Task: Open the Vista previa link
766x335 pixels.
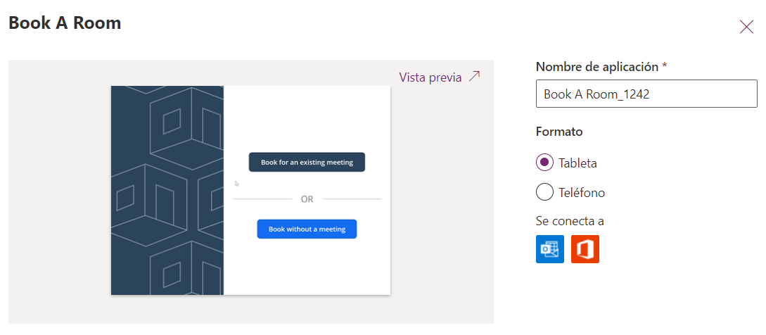Action: pyautogui.click(x=430, y=77)
